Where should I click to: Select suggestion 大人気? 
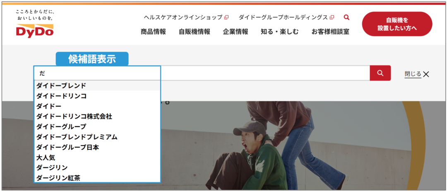click(x=97, y=158)
